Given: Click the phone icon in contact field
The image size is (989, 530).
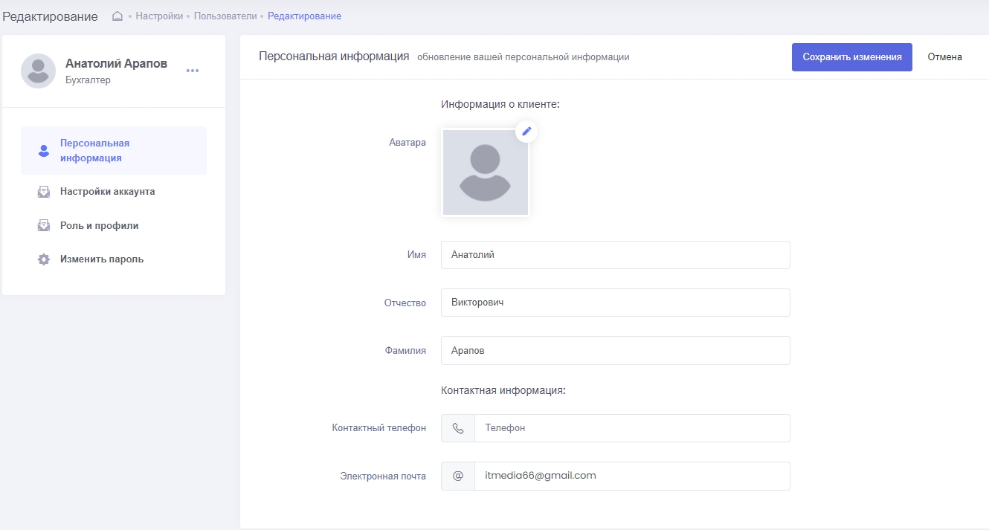Looking at the screenshot, I should 458,428.
